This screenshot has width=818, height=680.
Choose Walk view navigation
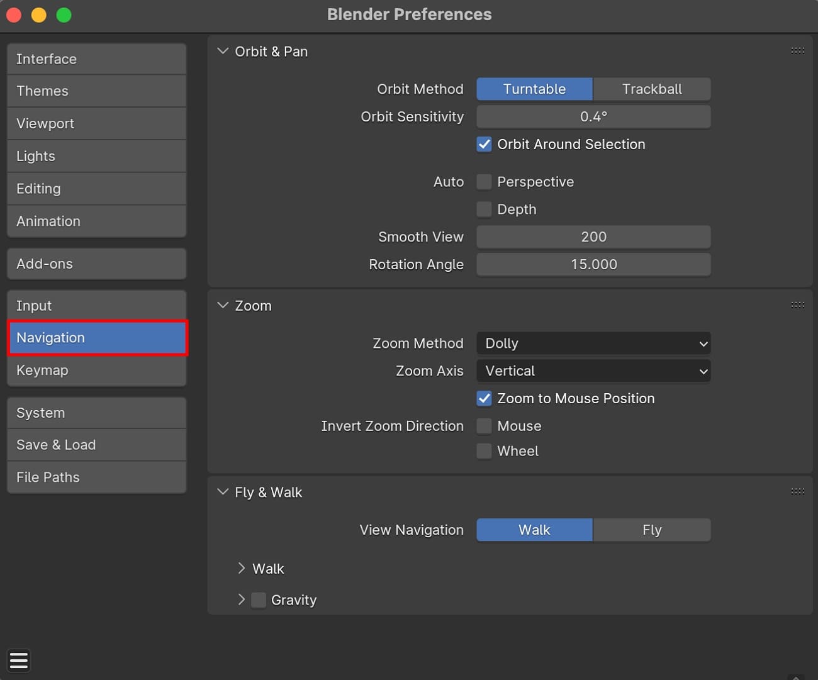[x=534, y=530]
